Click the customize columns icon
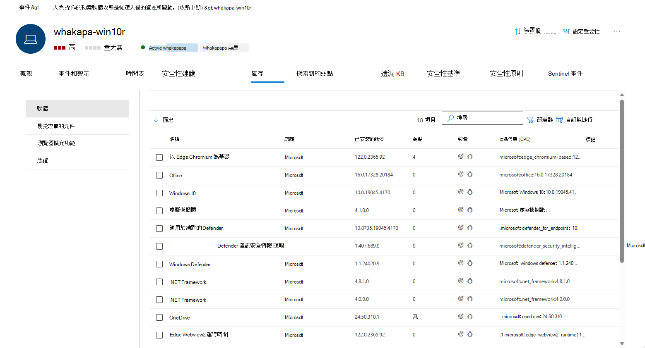645x348 pixels. click(559, 120)
